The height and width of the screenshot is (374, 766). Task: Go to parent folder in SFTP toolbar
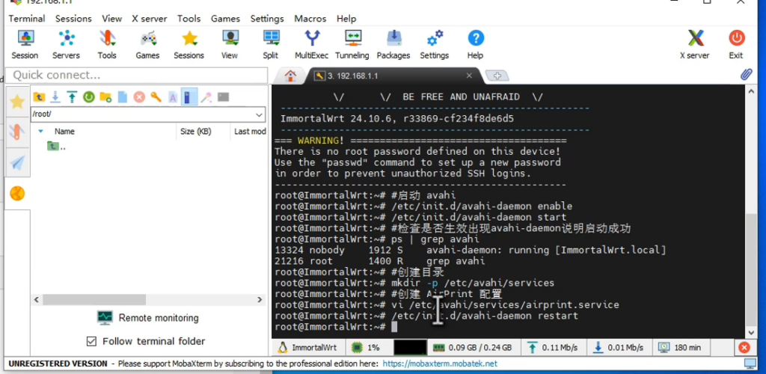(x=39, y=96)
